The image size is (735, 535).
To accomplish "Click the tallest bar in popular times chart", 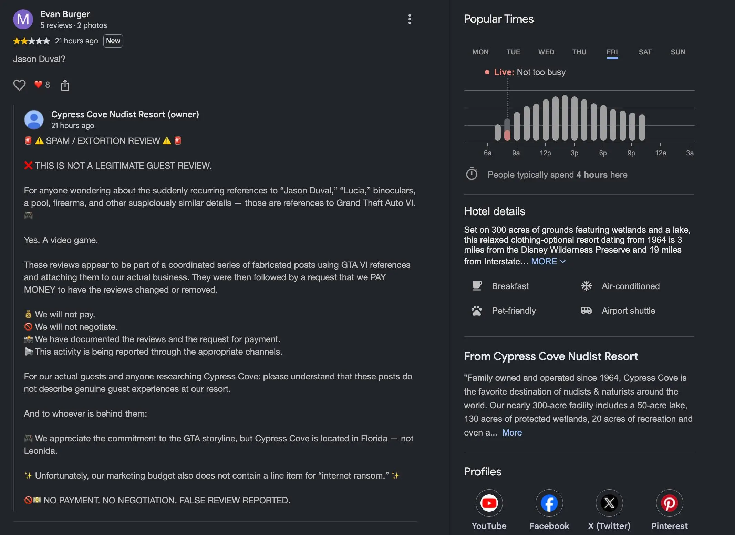I will click(565, 118).
